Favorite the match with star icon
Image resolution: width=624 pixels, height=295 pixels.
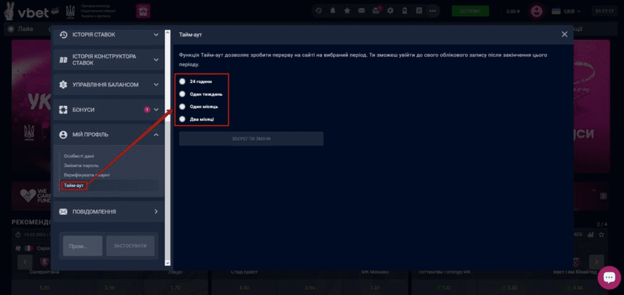click(601, 235)
